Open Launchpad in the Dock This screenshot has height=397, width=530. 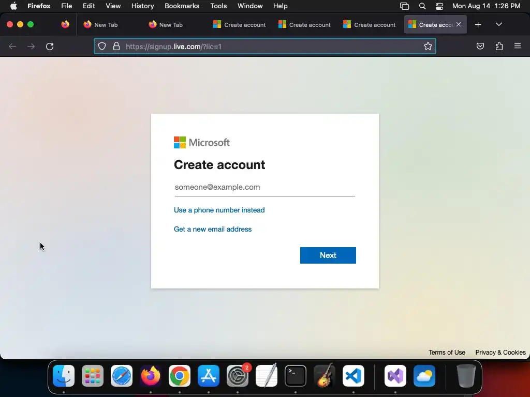point(93,376)
